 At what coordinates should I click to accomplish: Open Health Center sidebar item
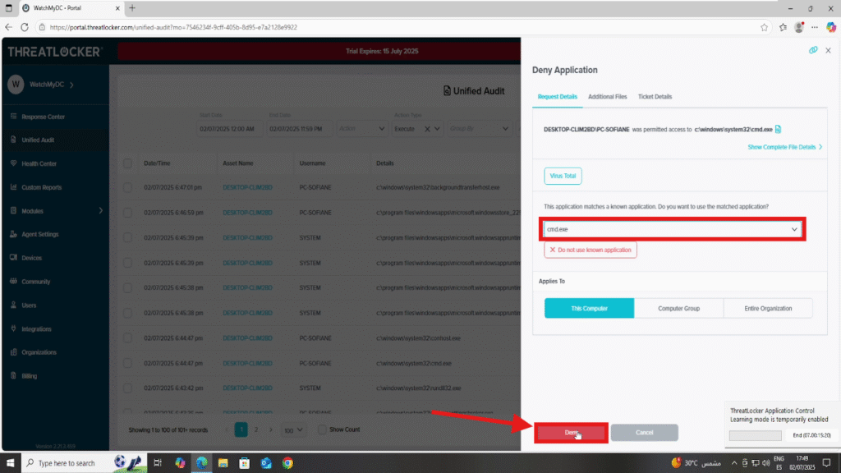(39, 163)
